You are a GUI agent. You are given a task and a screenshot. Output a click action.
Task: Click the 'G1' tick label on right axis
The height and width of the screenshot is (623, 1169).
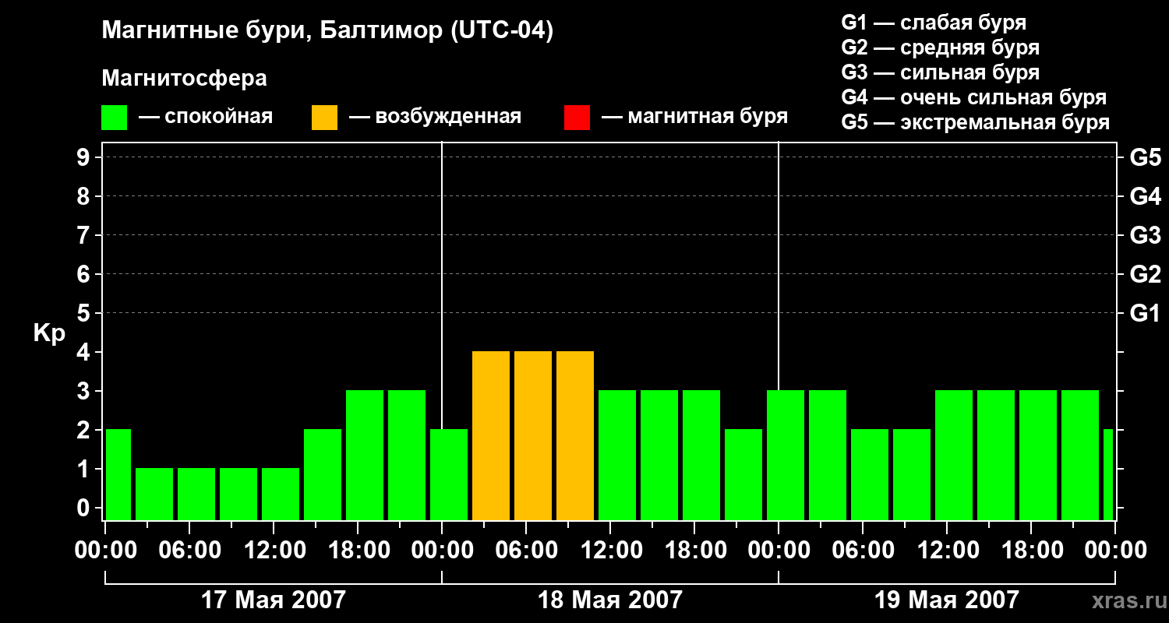click(x=1146, y=313)
